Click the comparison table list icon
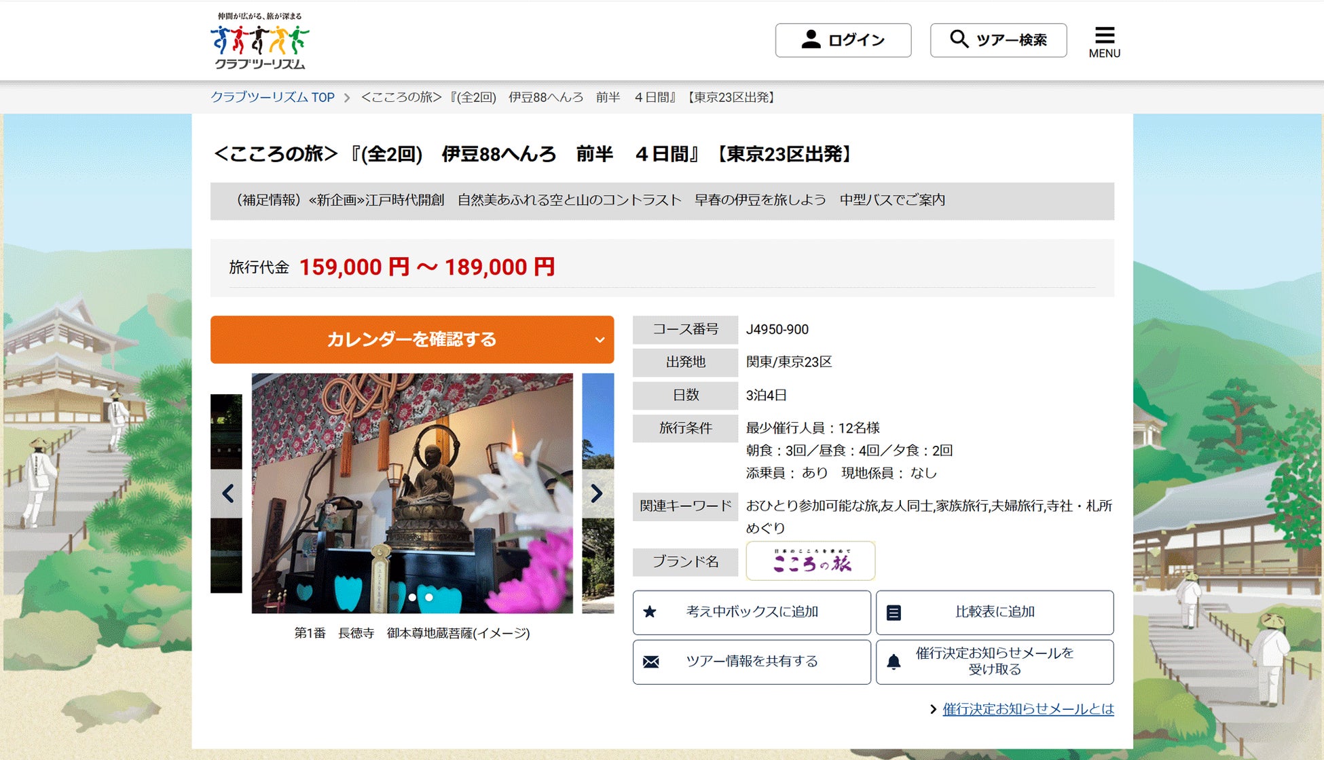 pyautogui.click(x=894, y=613)
